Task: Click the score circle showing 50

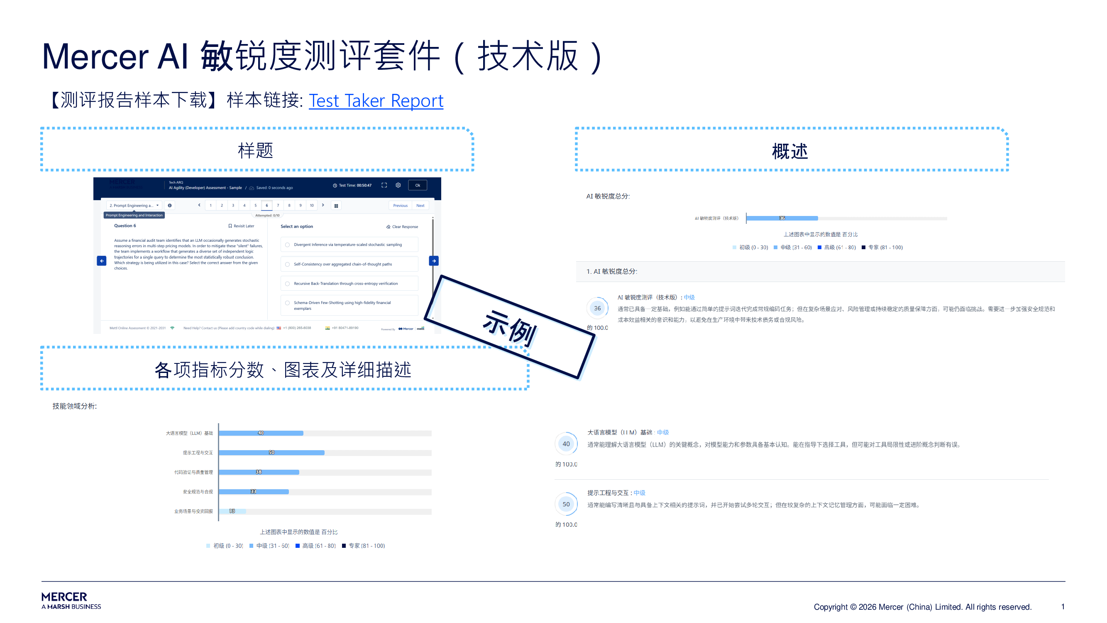Action: [567, 504]
